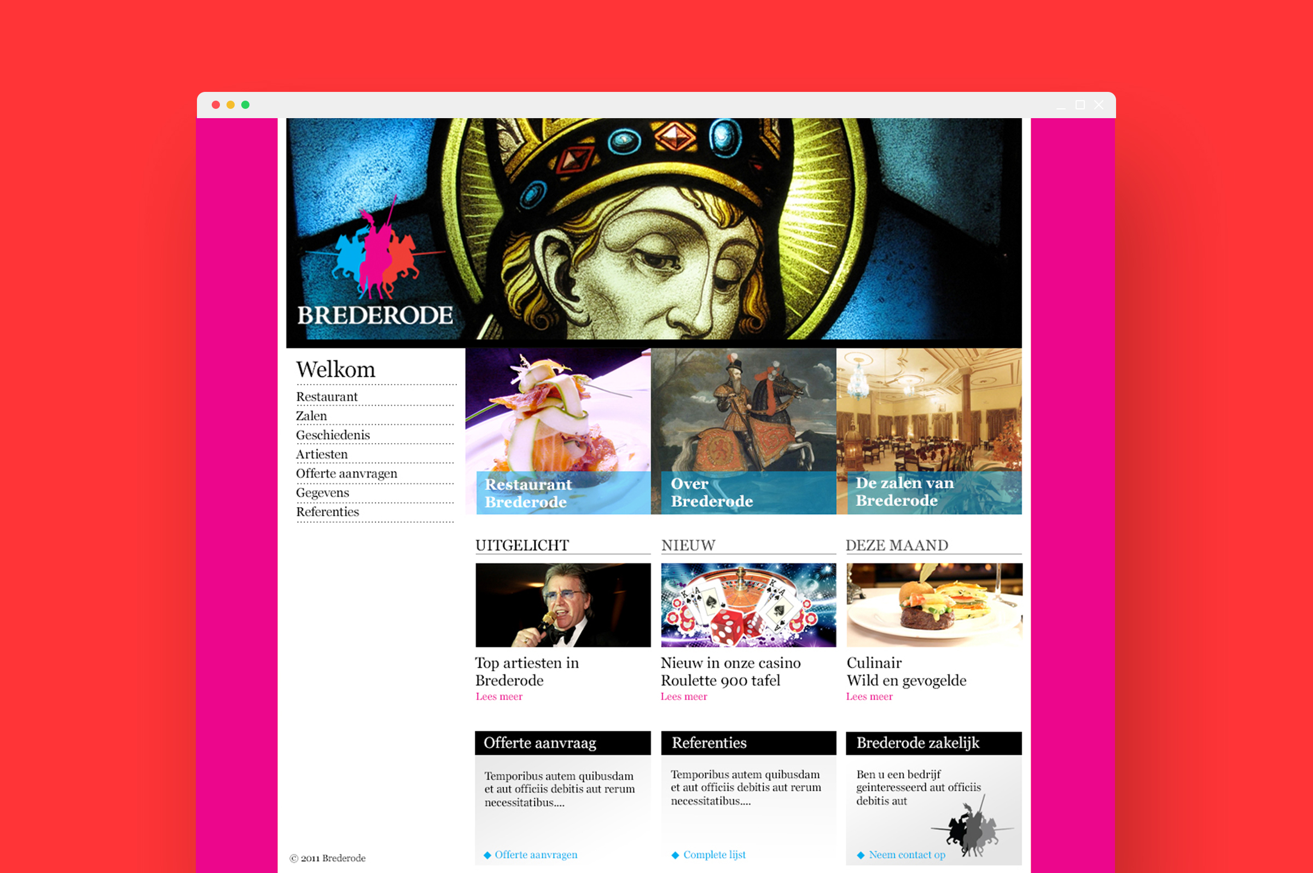Open the De zalen van Brederode tile
1313x873 pixels.
tap(929, 432)
